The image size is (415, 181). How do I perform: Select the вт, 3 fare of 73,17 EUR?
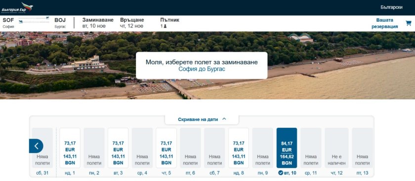(118, 148)
